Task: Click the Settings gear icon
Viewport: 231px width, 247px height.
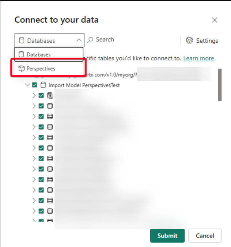Action: 189,40
